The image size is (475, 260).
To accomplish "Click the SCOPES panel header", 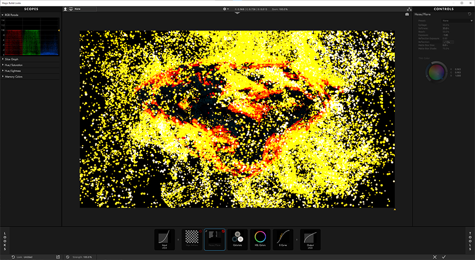I will [31, 9].
